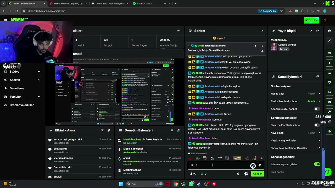Toggle Yalnızca Emotlarla sohbet switch
This screenshot has width=335, height=188.
[x=317, y=125]
